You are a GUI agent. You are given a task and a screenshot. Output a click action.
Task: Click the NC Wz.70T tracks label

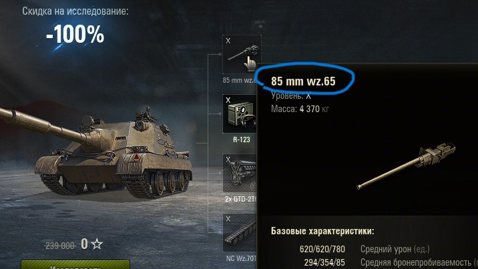point(241,258)
